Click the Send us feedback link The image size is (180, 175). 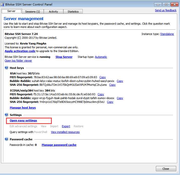165,10
